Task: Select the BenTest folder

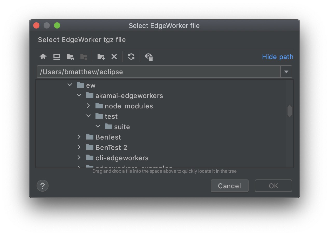Action: pyautogui.click(x=104, y=137)
